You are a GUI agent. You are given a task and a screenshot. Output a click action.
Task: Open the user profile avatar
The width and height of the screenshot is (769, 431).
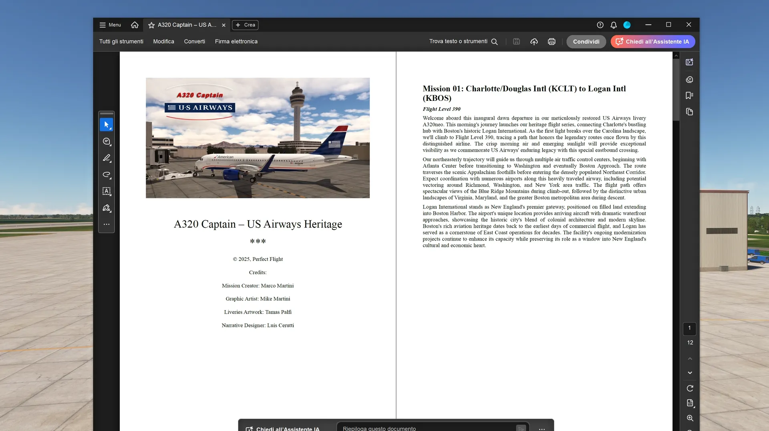(627, 25)
